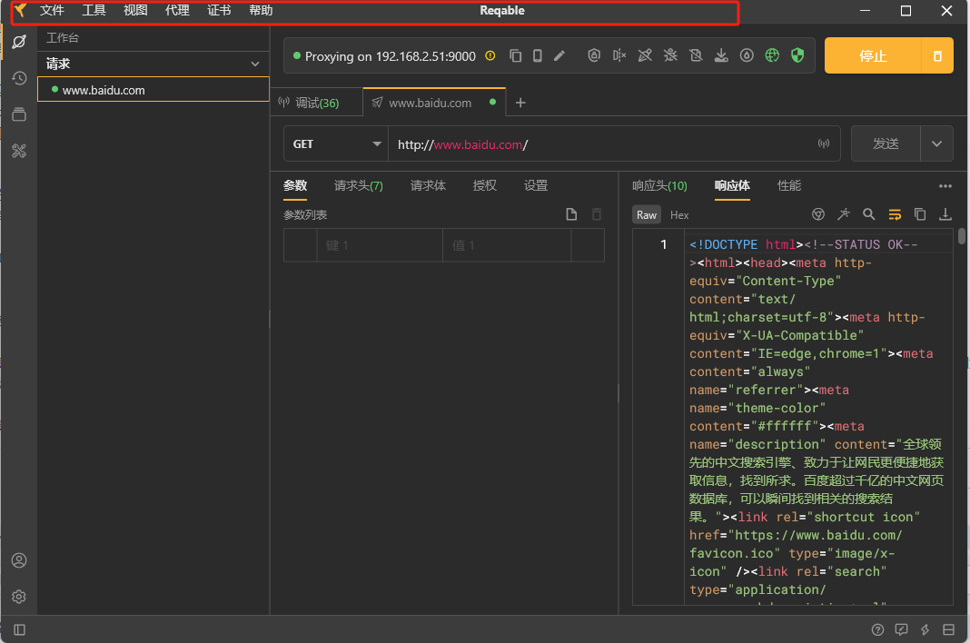Click the lightning bolt icon in status bar
Viewport: 970px width, 643px height.
pyautogui.click(x=925, y=629)
